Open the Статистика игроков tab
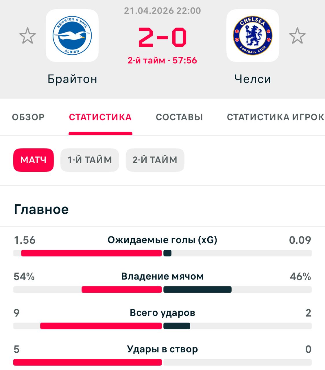The image size is (325, 370). [275, 117]
